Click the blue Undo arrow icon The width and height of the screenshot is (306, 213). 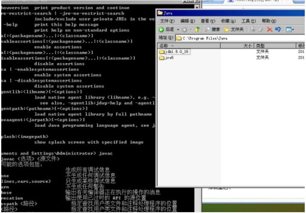point(278,30)
